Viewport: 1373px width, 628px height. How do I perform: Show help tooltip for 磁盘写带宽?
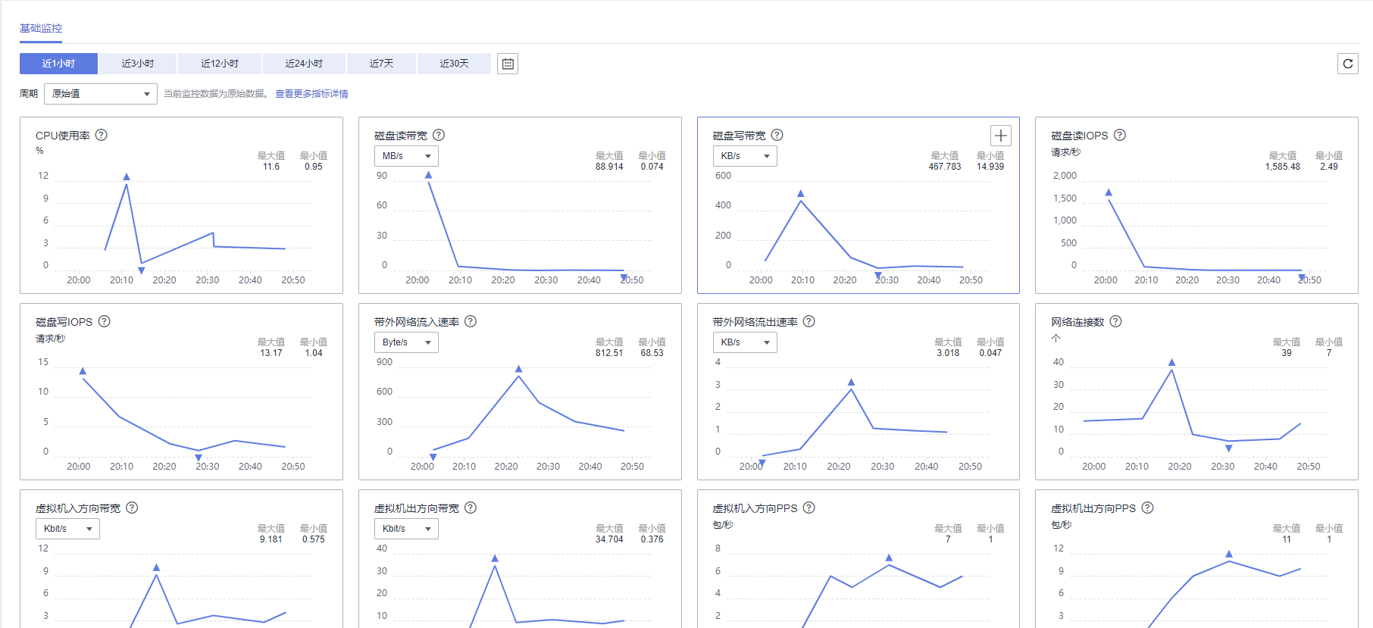tap(777, 135)
